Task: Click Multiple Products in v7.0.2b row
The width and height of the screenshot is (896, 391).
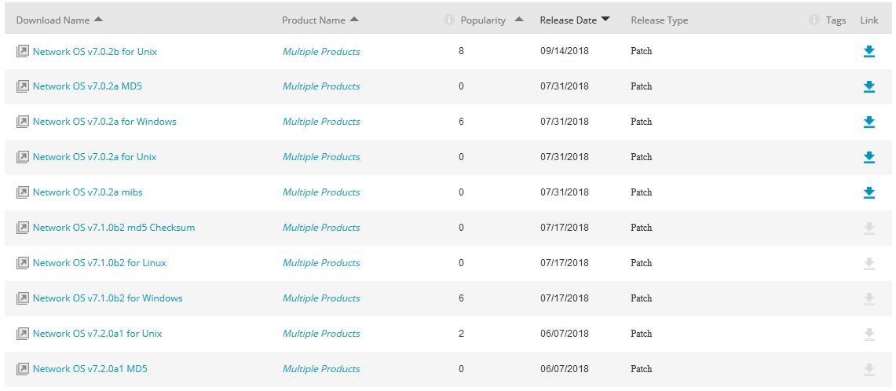Action: (x=321, y=52)
